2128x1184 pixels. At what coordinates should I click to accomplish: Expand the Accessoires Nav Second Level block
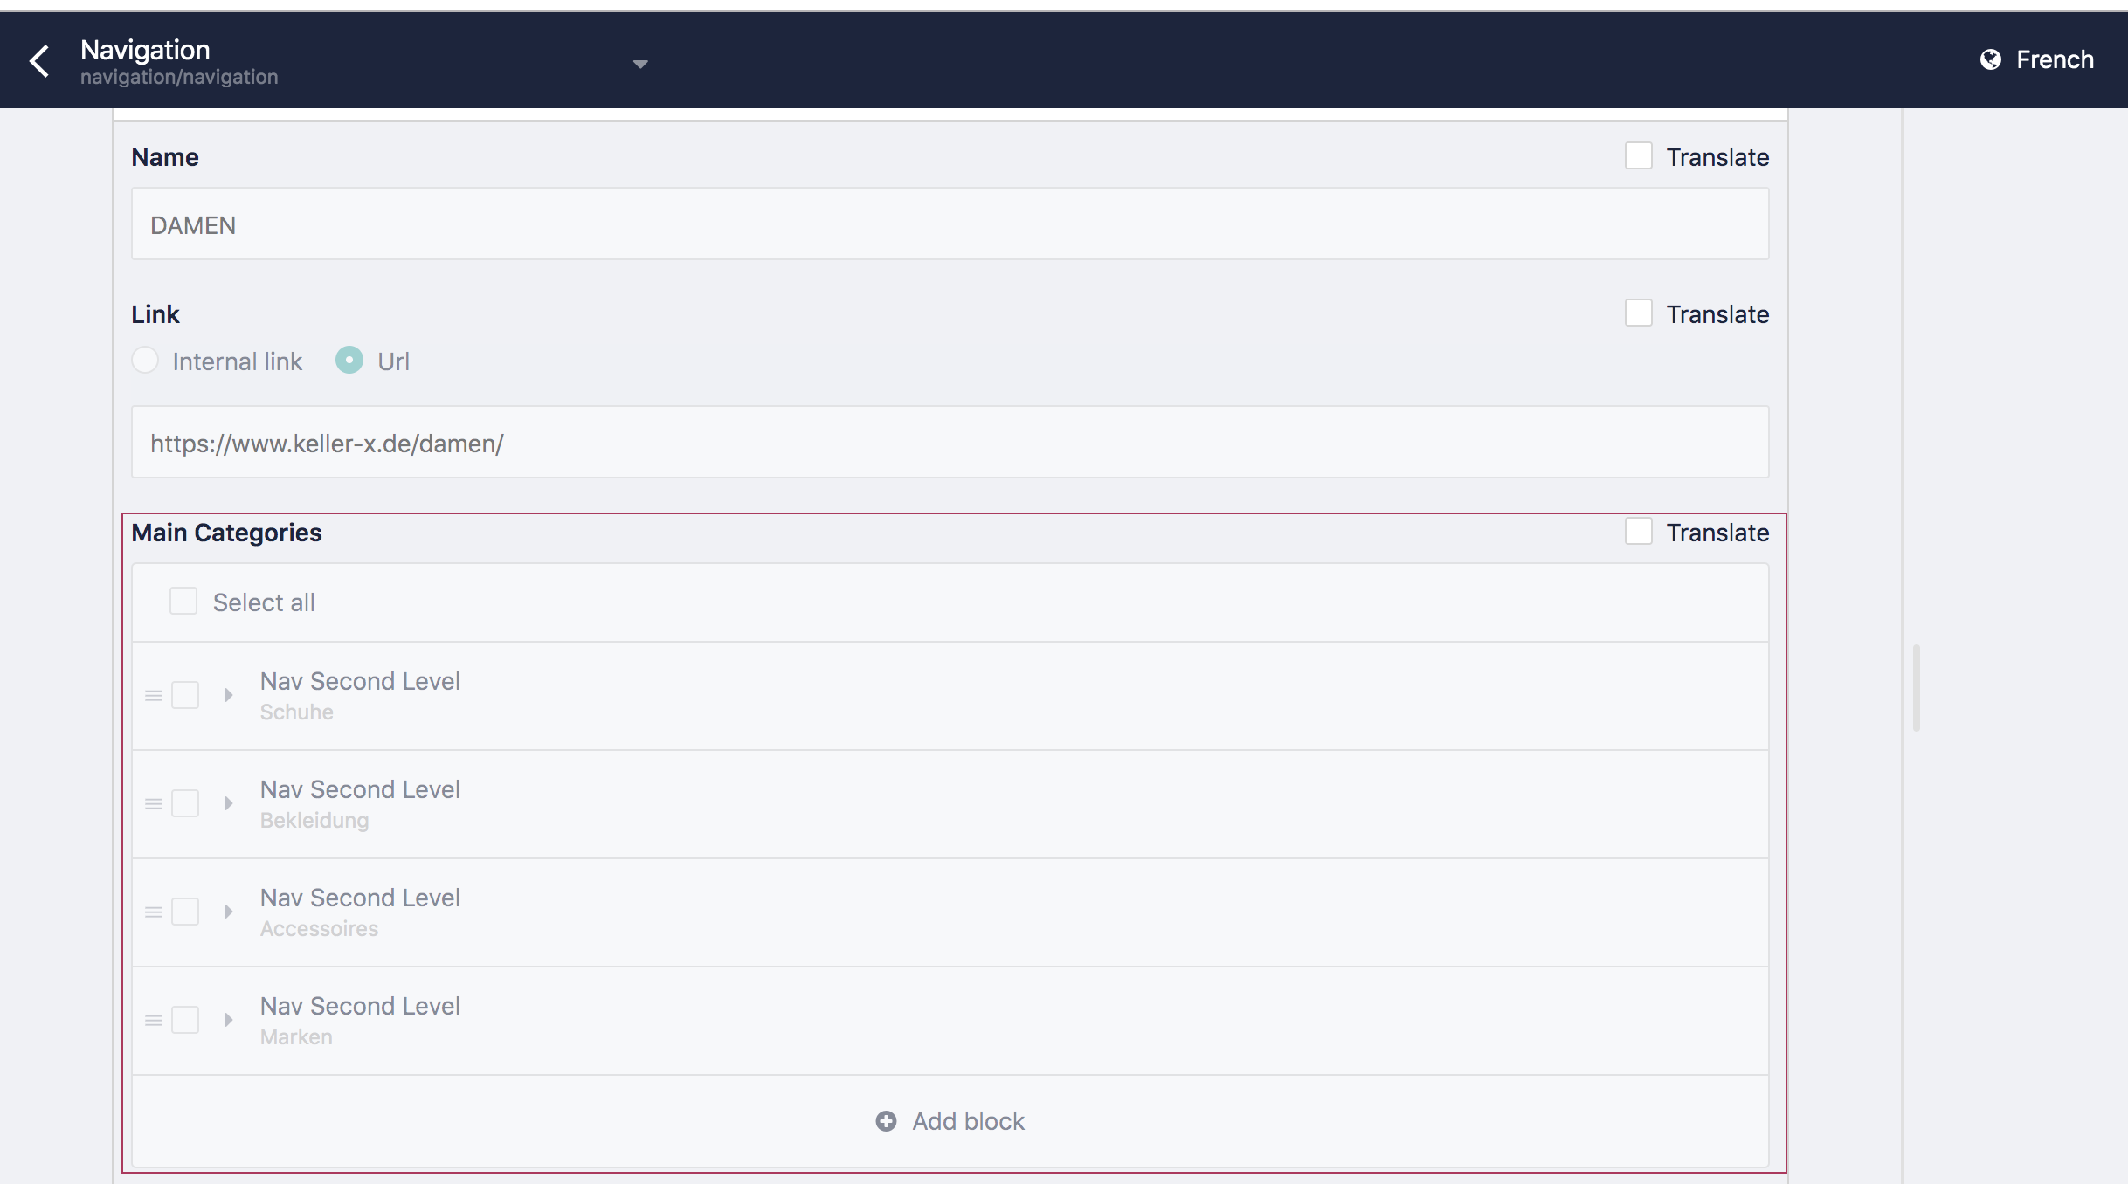pyautogui.click(x=228, y=912)
